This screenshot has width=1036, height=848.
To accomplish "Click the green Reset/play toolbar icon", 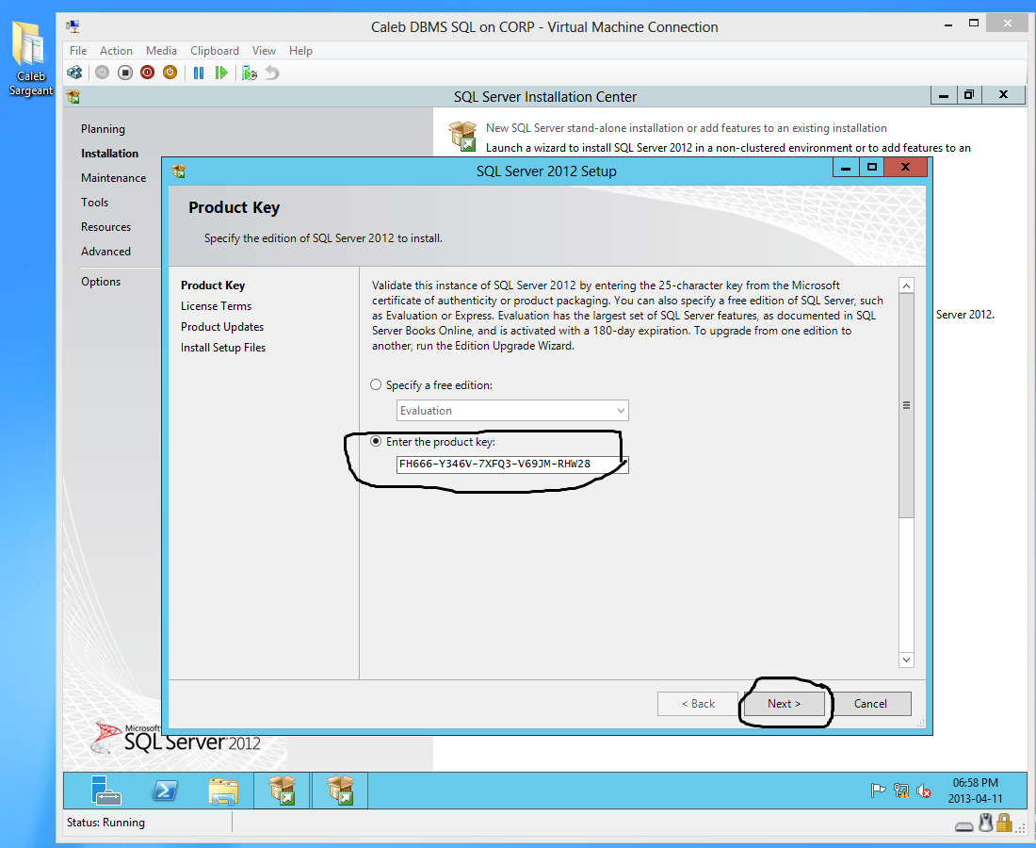I will (x=221, y=73).
